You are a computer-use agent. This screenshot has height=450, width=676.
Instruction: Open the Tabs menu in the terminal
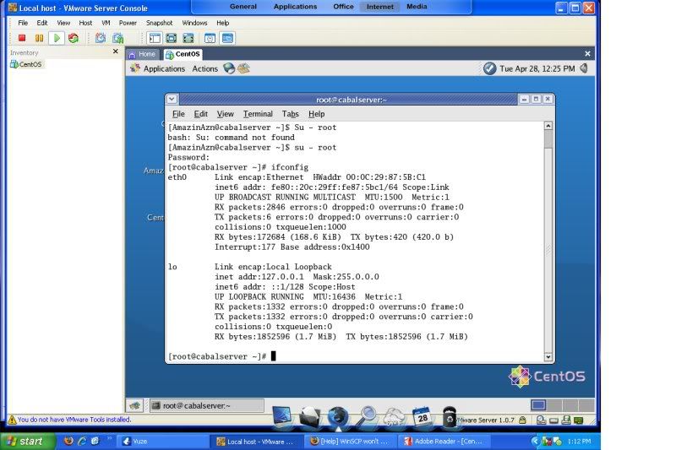pos(290,114)
